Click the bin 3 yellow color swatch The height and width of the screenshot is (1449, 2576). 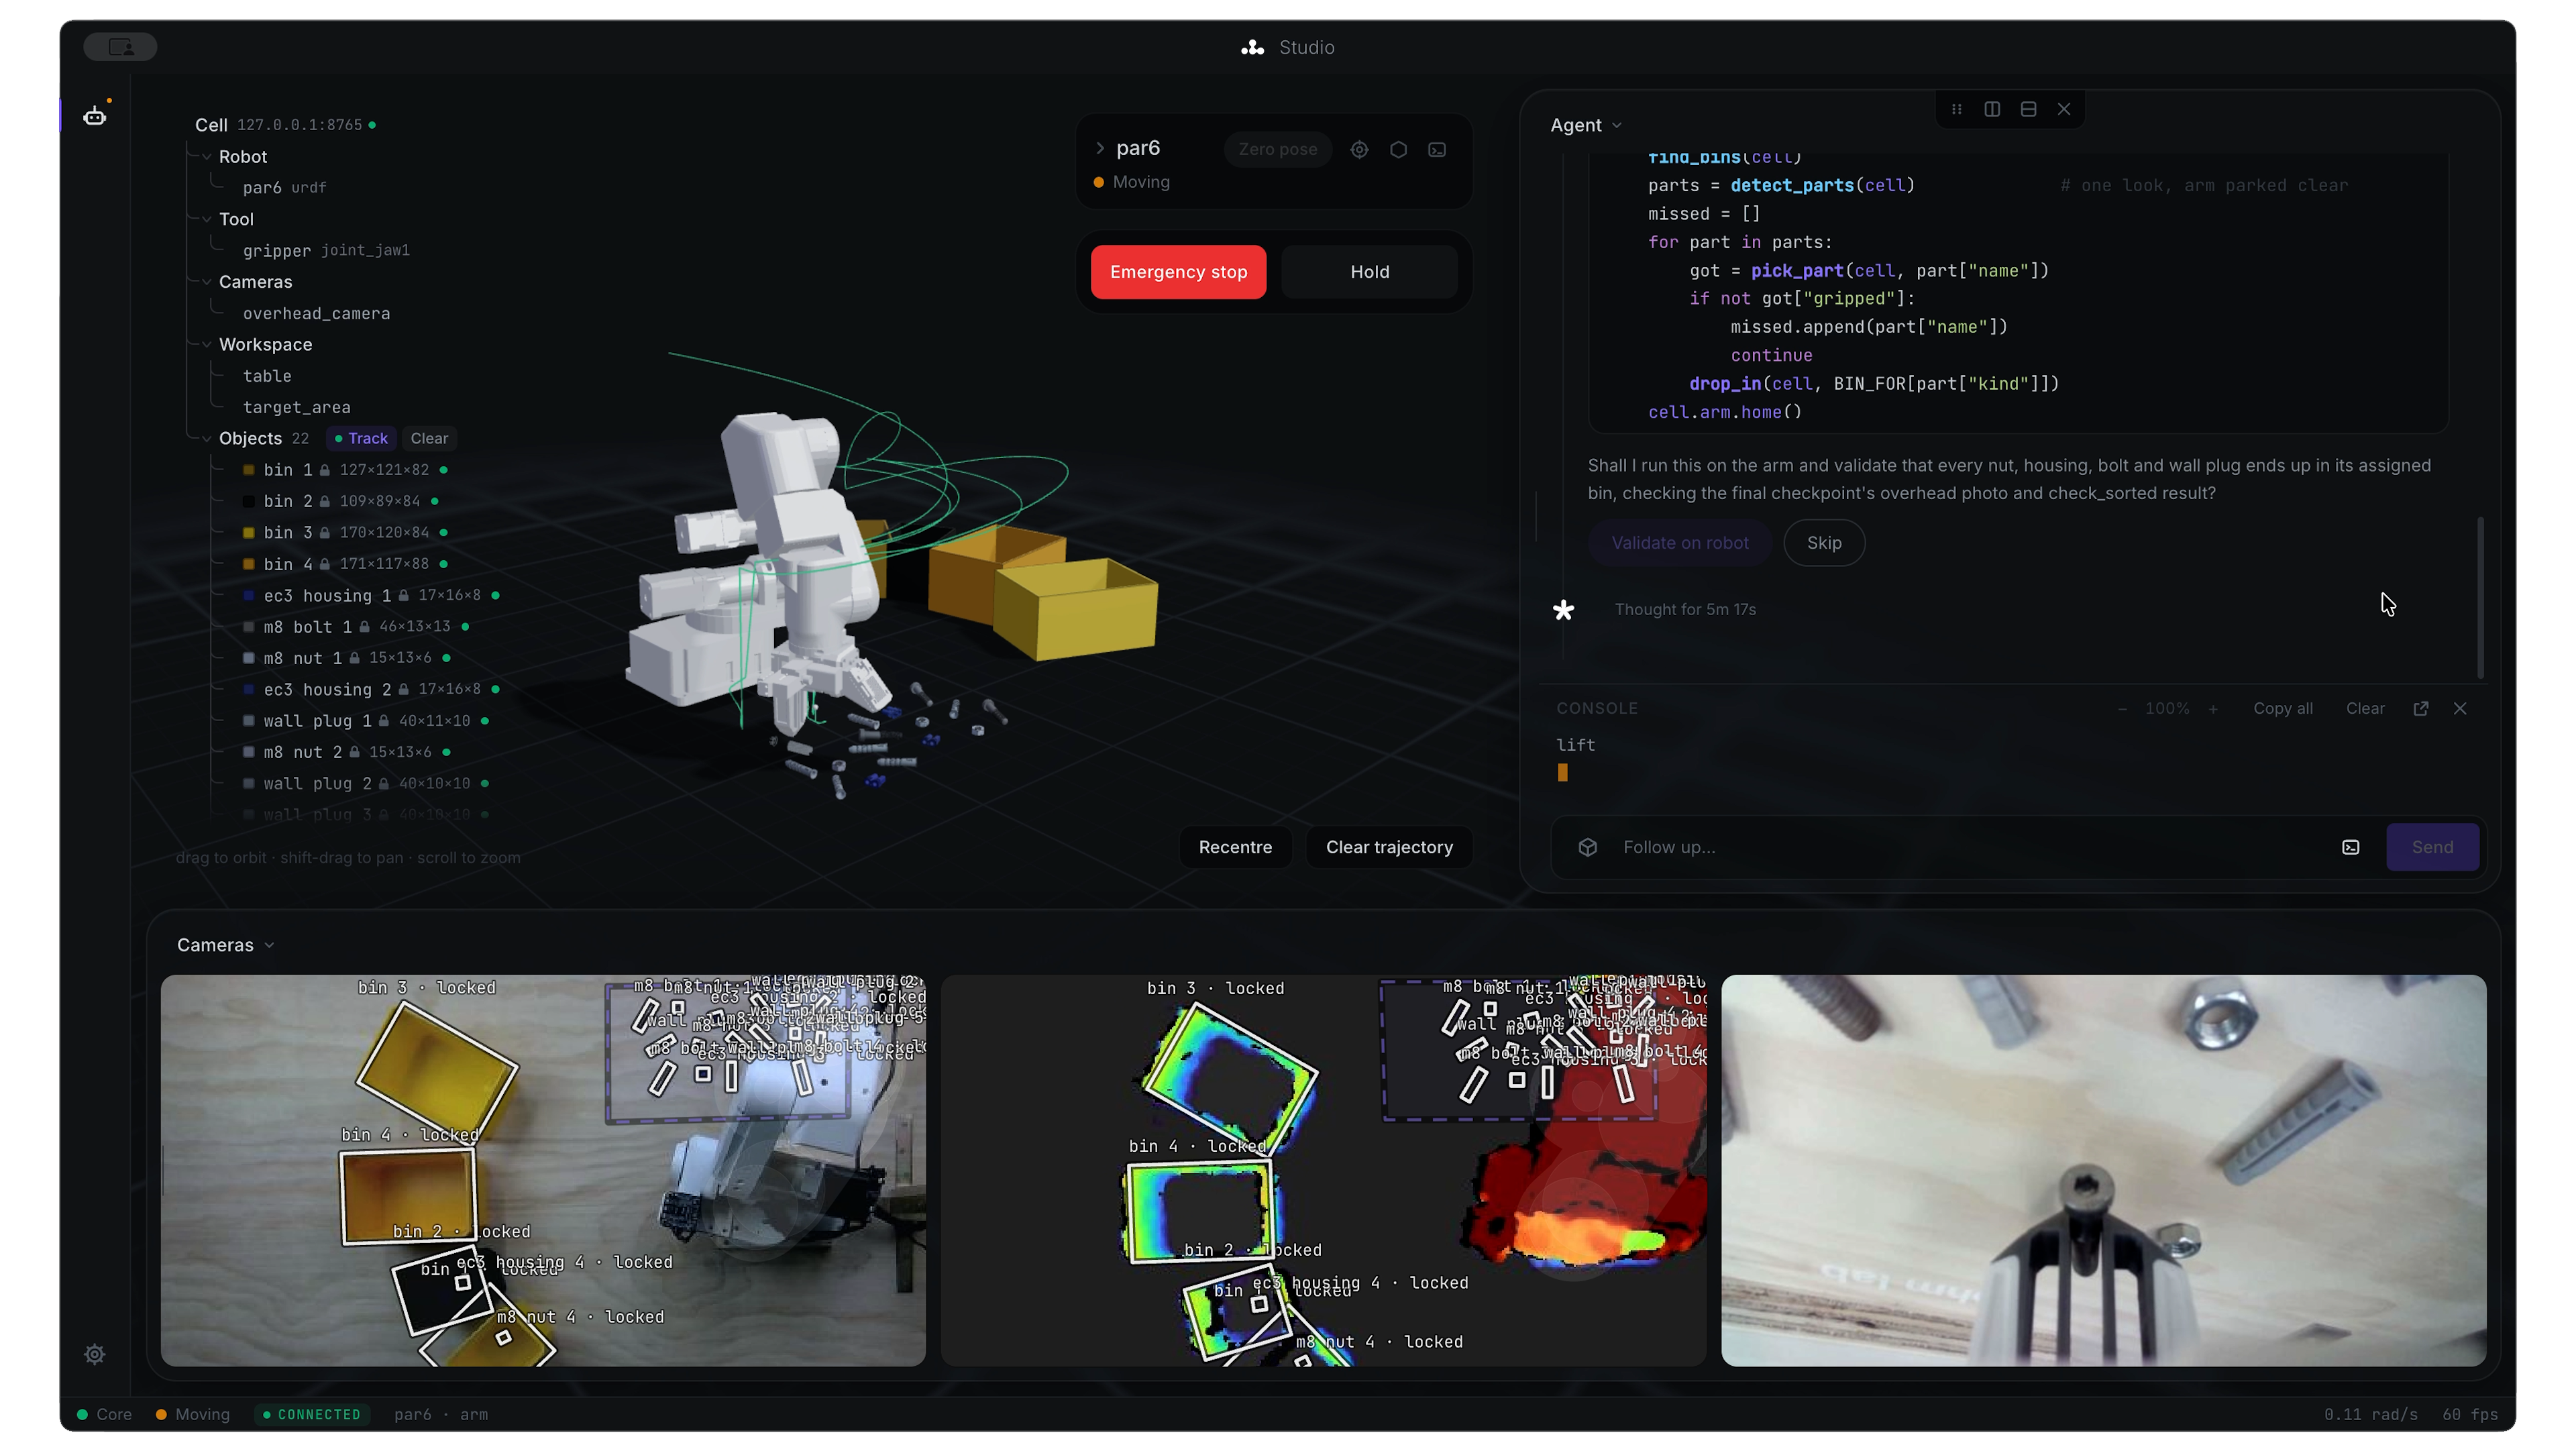(x=248, y=532)
